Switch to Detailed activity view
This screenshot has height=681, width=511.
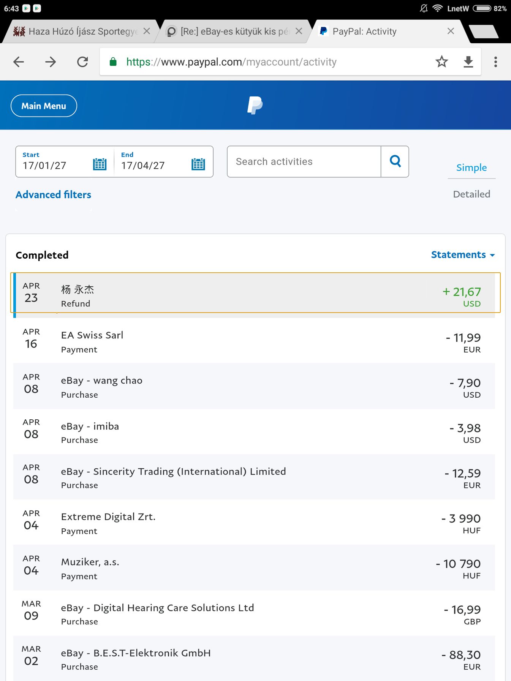pyautogui.click(x=471, y=194)
